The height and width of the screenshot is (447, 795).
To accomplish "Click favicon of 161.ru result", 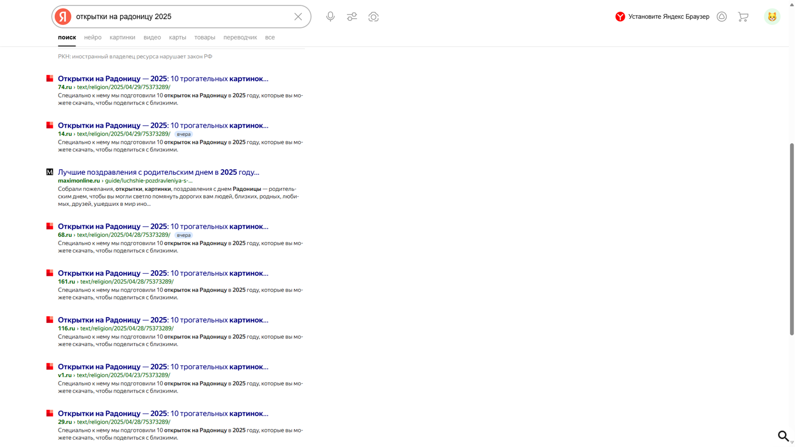I will 50,273.
